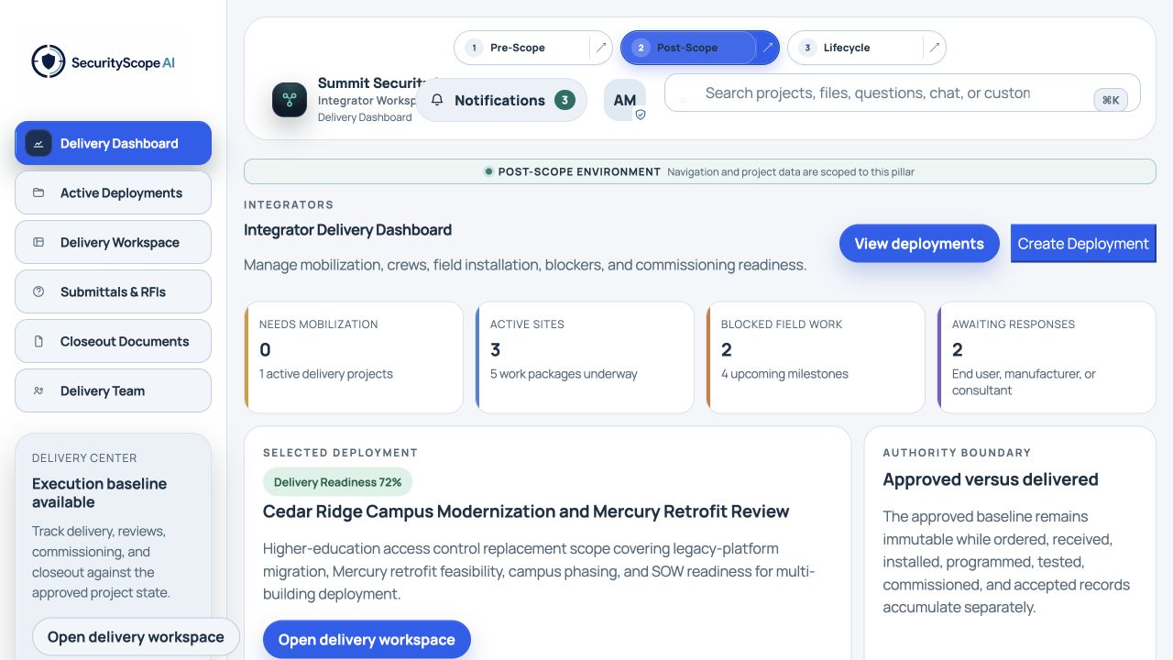Switch to the Lifecycle pillar tab
This screenshot has width=1173, height=660.
coord(855,48)
